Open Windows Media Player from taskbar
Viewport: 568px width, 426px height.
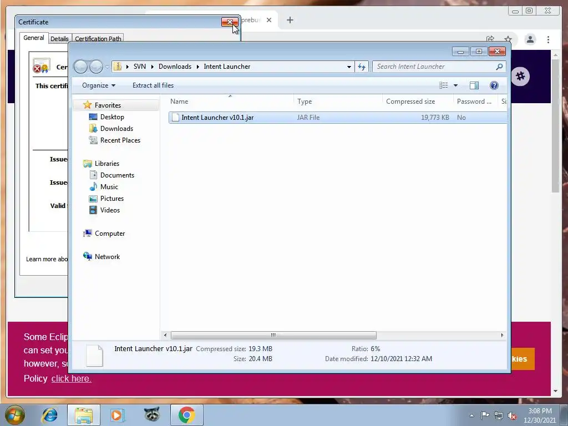coord(117,415)
